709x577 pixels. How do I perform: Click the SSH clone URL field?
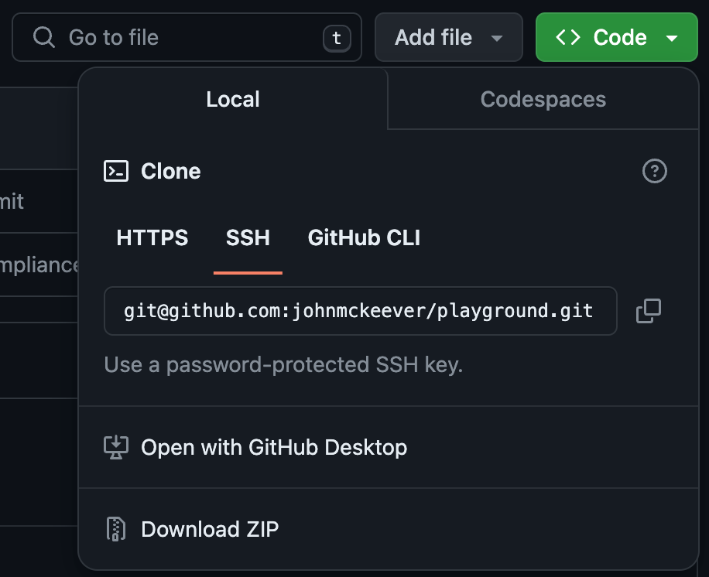359,311
